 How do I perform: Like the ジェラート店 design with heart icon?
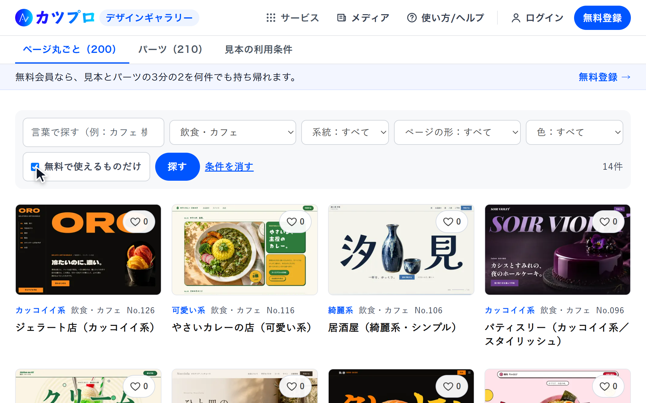tap(139, 222)
